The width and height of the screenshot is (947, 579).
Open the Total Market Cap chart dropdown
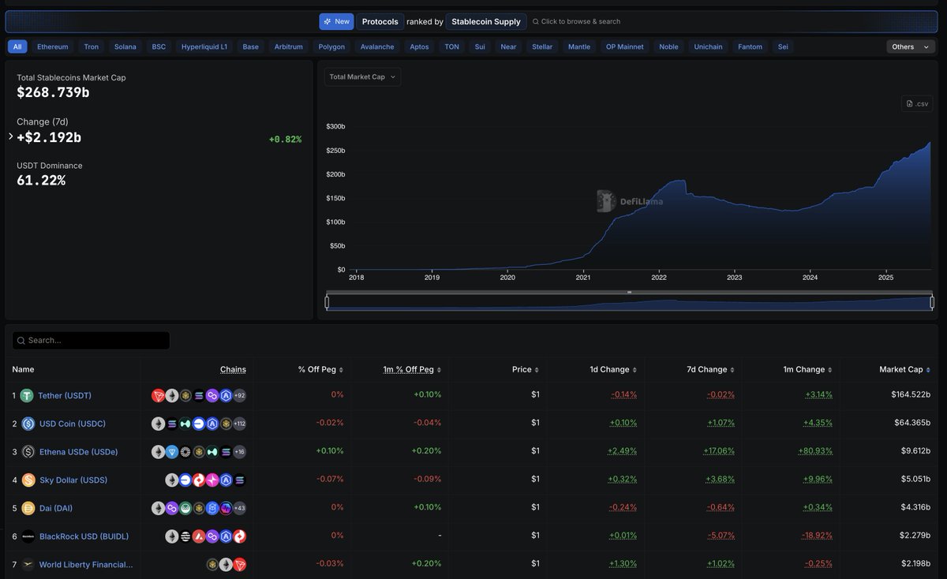pos(363,77)
